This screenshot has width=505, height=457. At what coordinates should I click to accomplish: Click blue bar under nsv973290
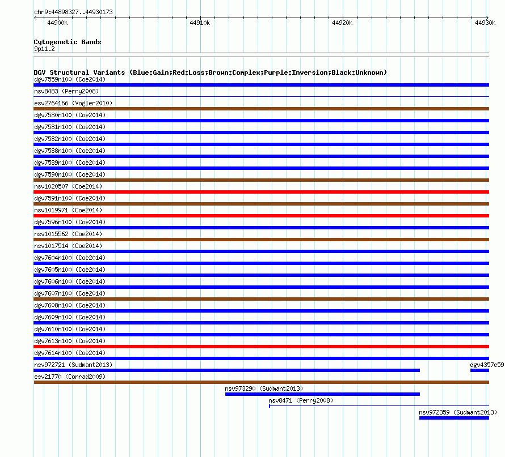pos(322,394)
